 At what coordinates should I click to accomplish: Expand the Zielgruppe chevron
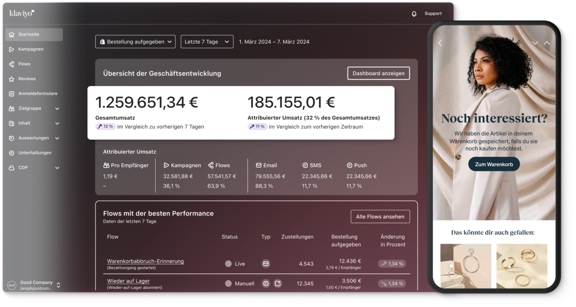[57, 109]
